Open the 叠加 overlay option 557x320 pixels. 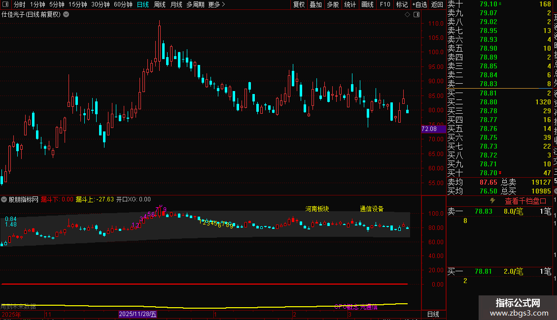point(315,4)
